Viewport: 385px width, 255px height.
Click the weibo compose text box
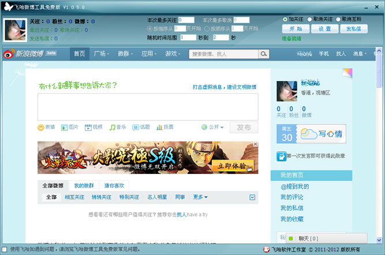[x=148, y=107]
